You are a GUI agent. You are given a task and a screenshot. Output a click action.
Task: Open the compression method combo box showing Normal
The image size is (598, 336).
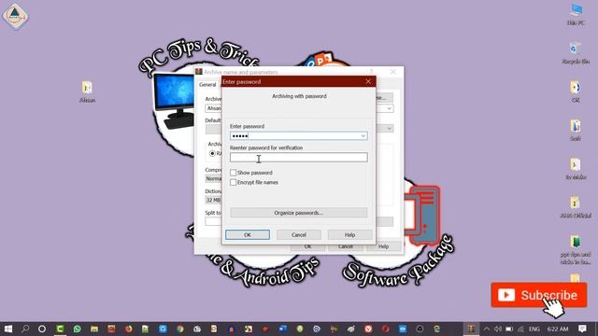coord(214,178)
